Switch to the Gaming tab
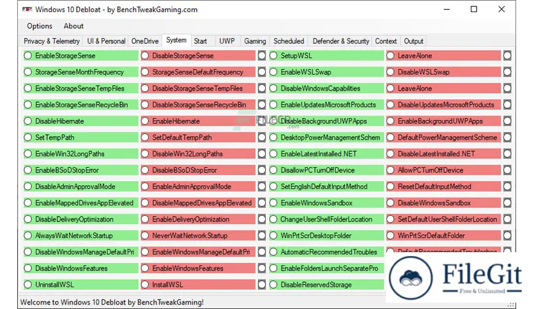The image size is (534, 309). tap(255, 41)
